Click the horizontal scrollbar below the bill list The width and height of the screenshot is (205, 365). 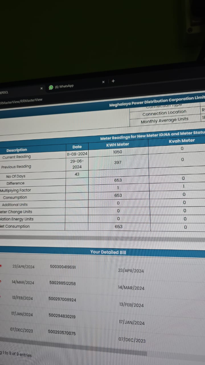point(74,347)
